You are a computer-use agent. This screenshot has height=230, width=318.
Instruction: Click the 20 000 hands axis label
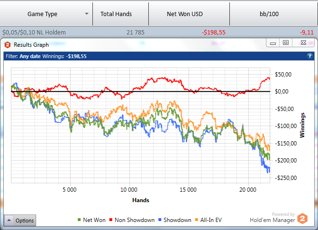coord(248,189)
